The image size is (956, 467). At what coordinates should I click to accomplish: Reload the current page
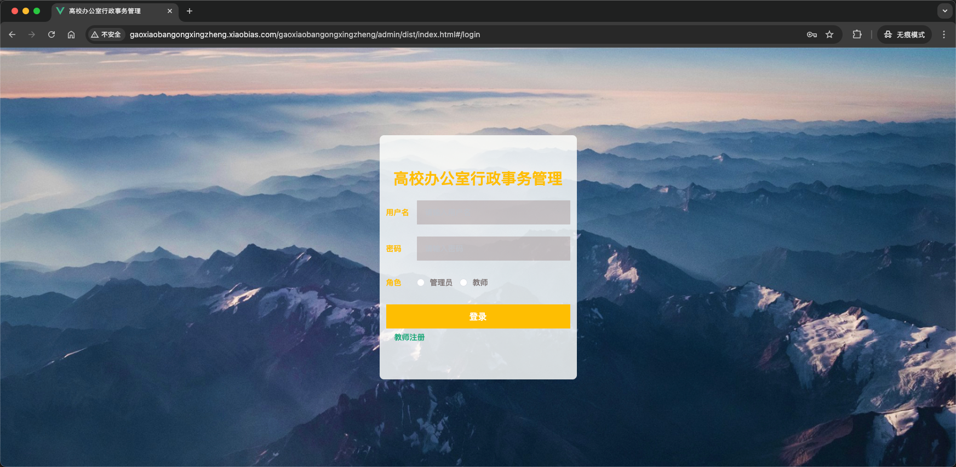click(x=51, y=34)
